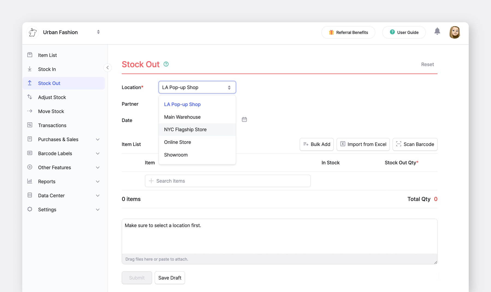The height and width of the screenshot is (292, 491).
Task: Open the date calendar picker icon
Action: 244,120
